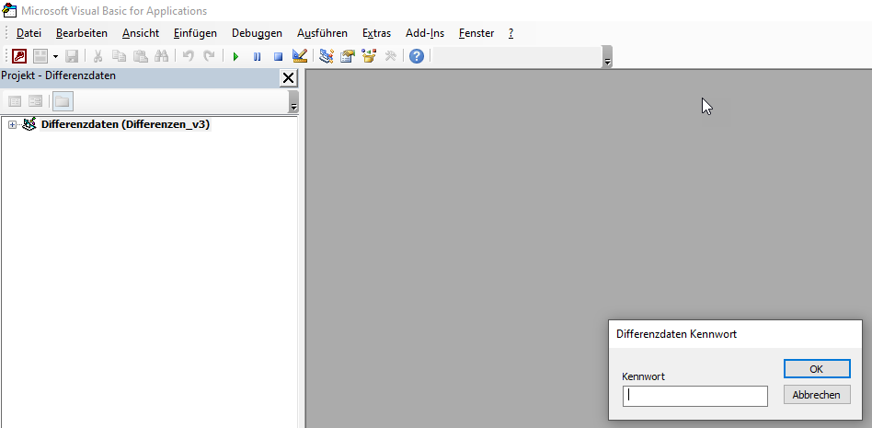This screenshot has width=872, height=428.
Task: Open the Ansicht menu
Action: (x=141, y=33)
